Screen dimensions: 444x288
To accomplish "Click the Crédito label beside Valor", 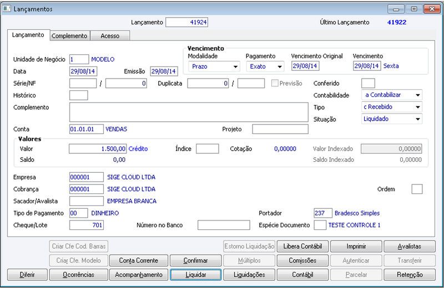I will [x=138, y=148].
